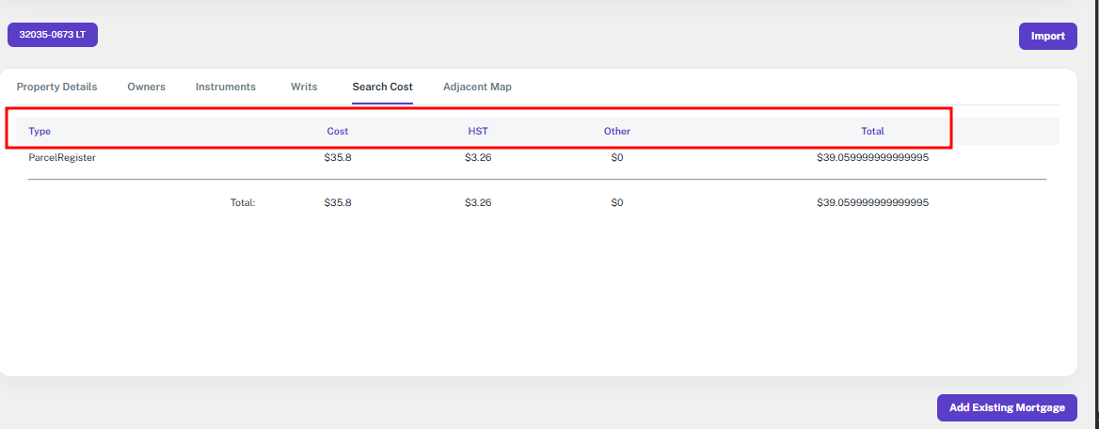Image resolution: width=1099 pixels, height=429 pixels.
Task: Select the Writs tab
Action: [x=304, y=87]
